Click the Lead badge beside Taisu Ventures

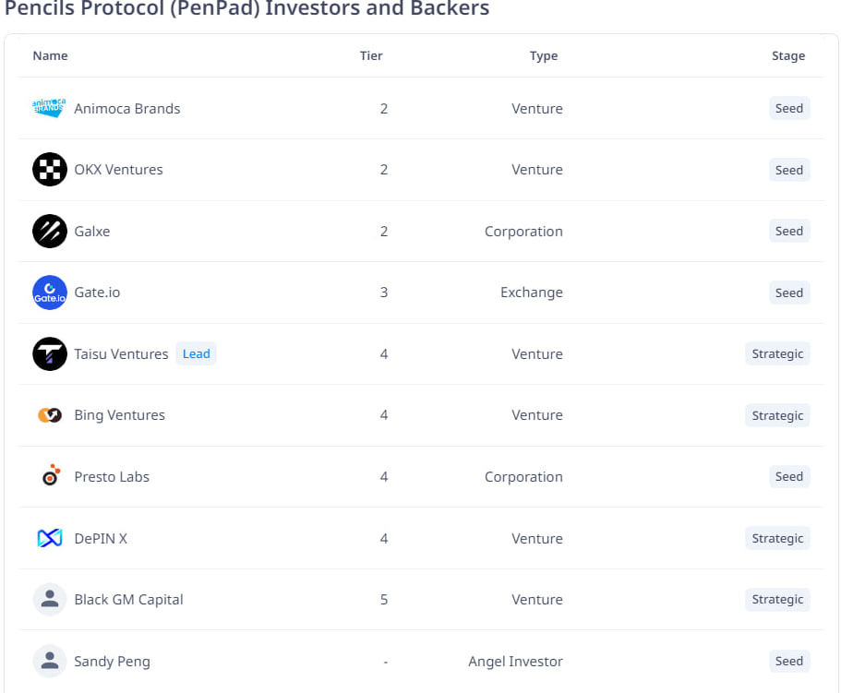click(196, 353)
